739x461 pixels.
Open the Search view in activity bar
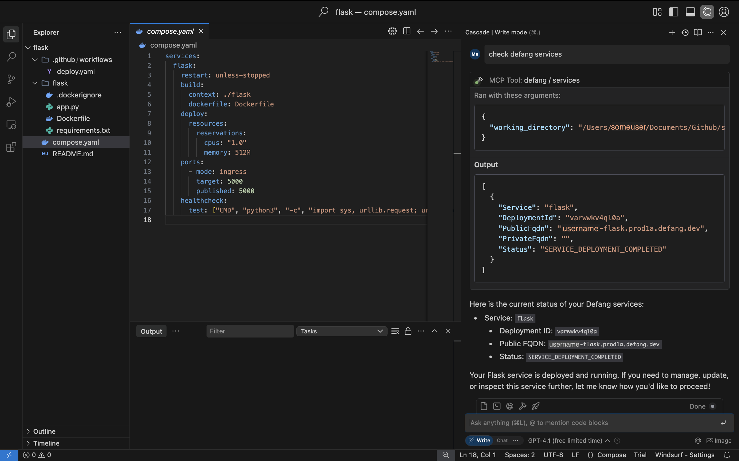[11, 57]
